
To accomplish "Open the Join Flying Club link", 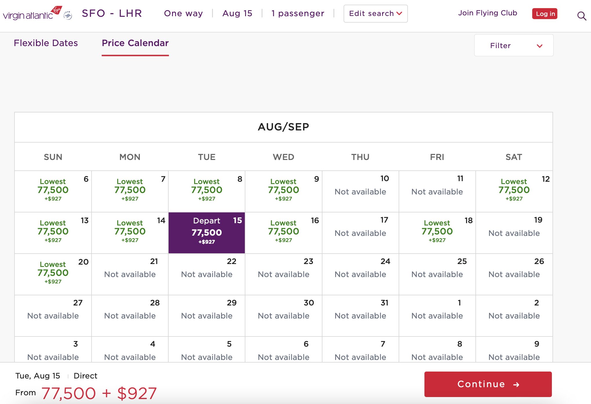I will (487, 13).
